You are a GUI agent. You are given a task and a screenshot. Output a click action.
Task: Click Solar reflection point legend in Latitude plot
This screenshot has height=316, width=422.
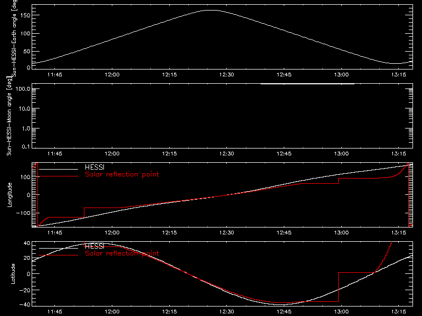pos(122,253)
